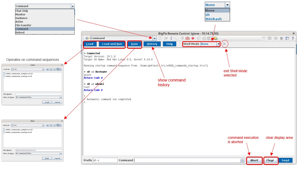Click Load button in Load dialog
The height and width of the screenshot is (170, 304).
click(x=47, y=102)
